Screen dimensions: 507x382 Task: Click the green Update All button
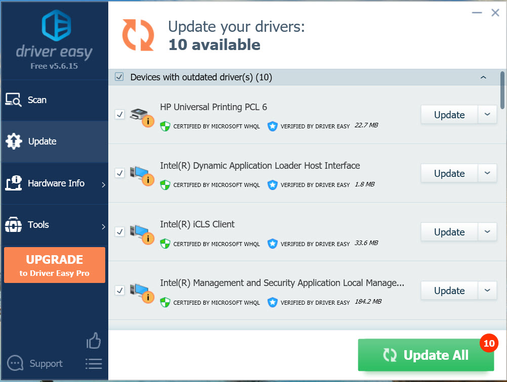[x=426, y=355]
